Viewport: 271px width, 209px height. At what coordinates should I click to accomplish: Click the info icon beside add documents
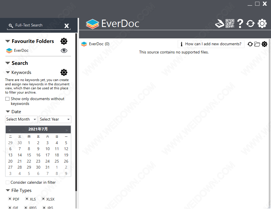[181, 44]
